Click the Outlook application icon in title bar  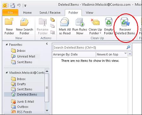(5, 5)
